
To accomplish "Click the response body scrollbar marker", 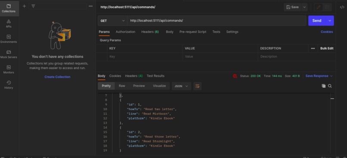I will [332, 98].
